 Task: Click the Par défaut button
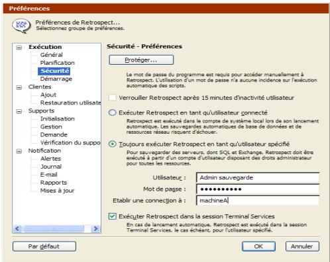point(44,246)
